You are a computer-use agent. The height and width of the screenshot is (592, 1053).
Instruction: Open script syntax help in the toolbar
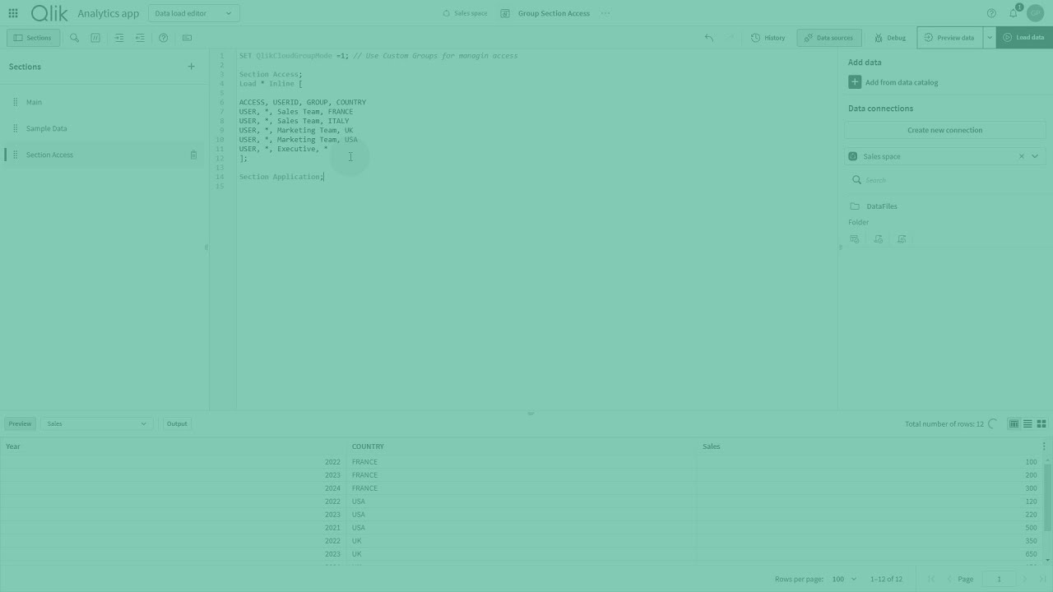coord(164,38)
